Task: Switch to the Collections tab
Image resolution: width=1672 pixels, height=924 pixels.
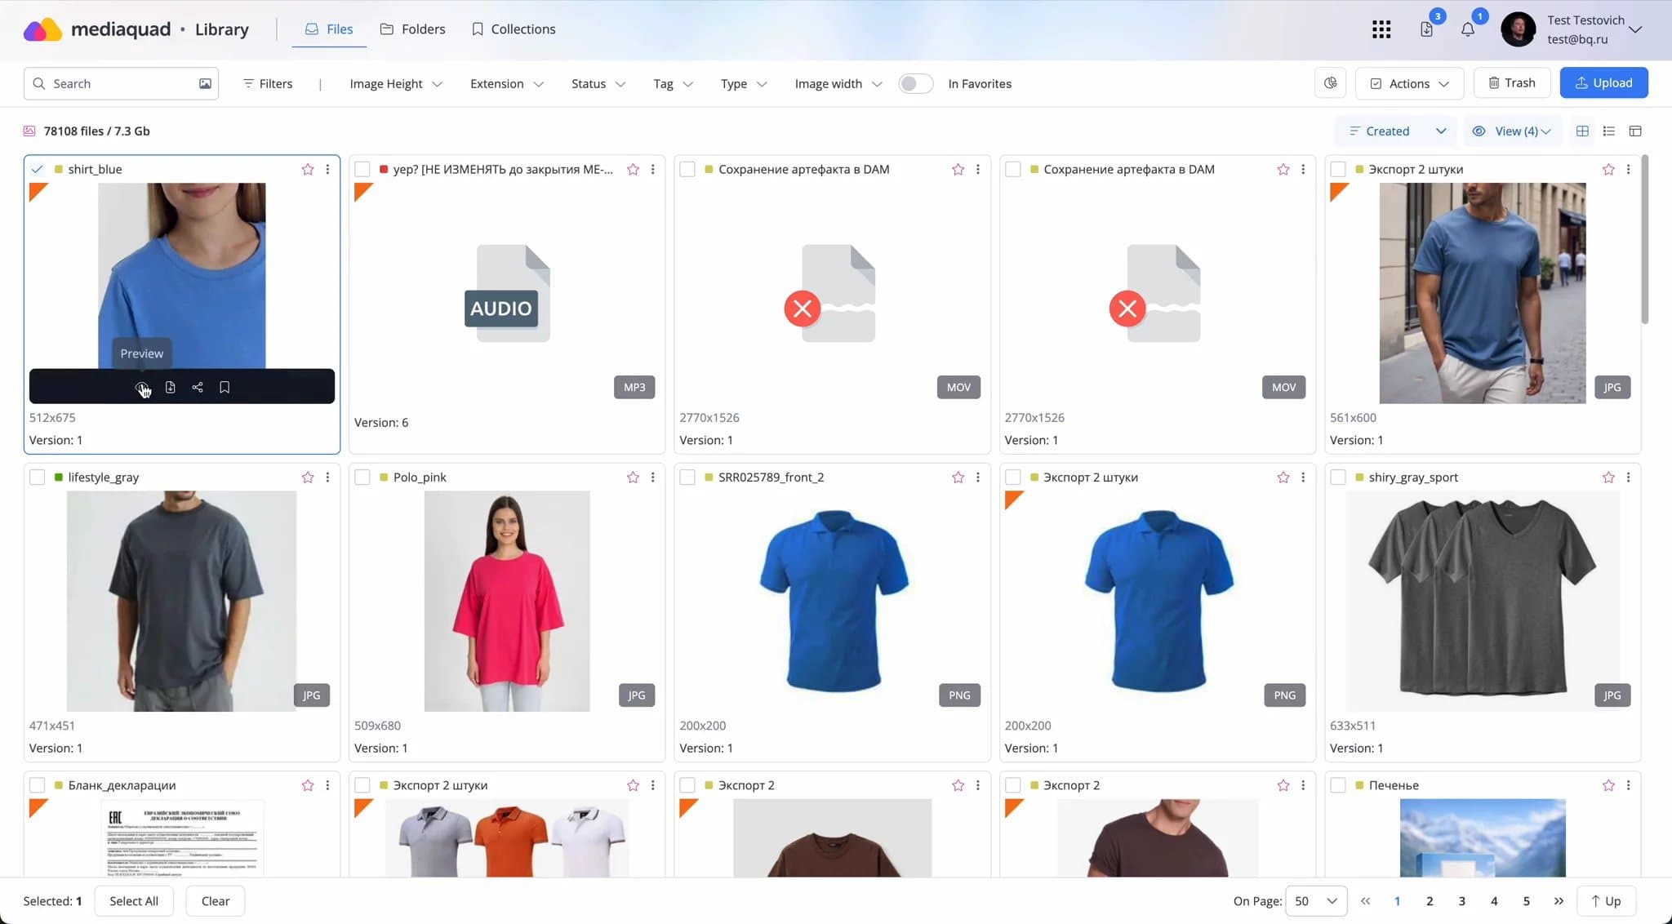Action: (514, 29)
